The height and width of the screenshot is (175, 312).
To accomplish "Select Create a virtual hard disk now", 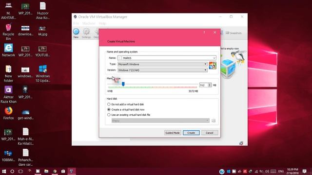I will 126,109.
